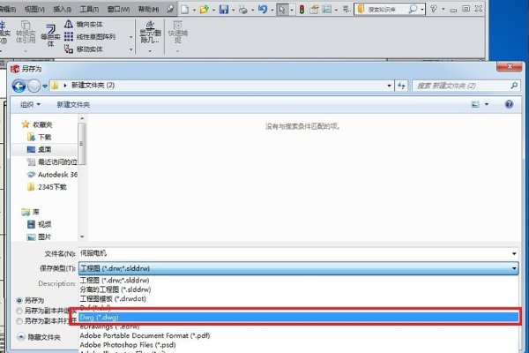This screenshot has height=353, width=529.
Task: Select the Offset Entities (等距实体) tool
Action: pyautogui.click(x=50, y=34)
